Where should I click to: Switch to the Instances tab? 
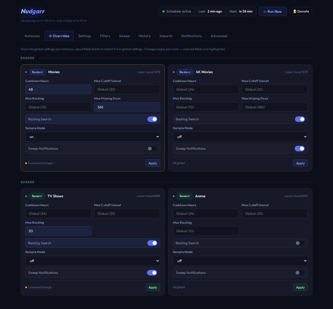click(x=32, y=36)
